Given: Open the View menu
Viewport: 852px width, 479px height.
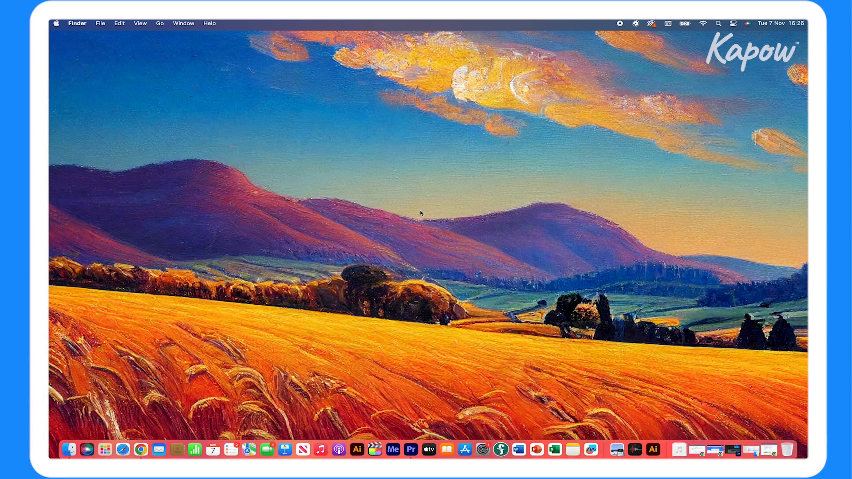Looking at the screenshot, I should [140, 24].
